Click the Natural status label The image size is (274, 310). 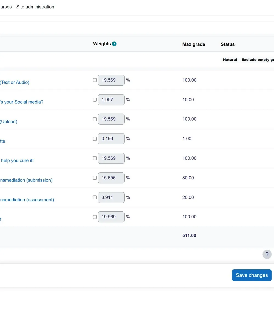230,60
